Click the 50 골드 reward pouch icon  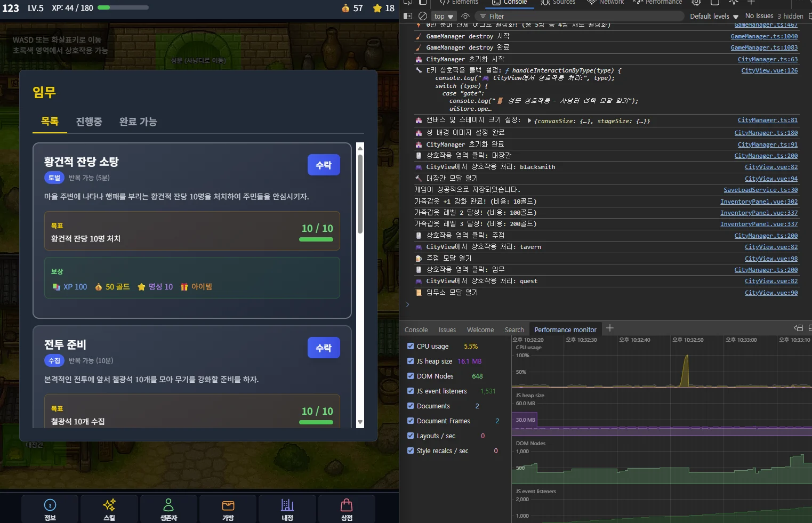pos(99,287)
